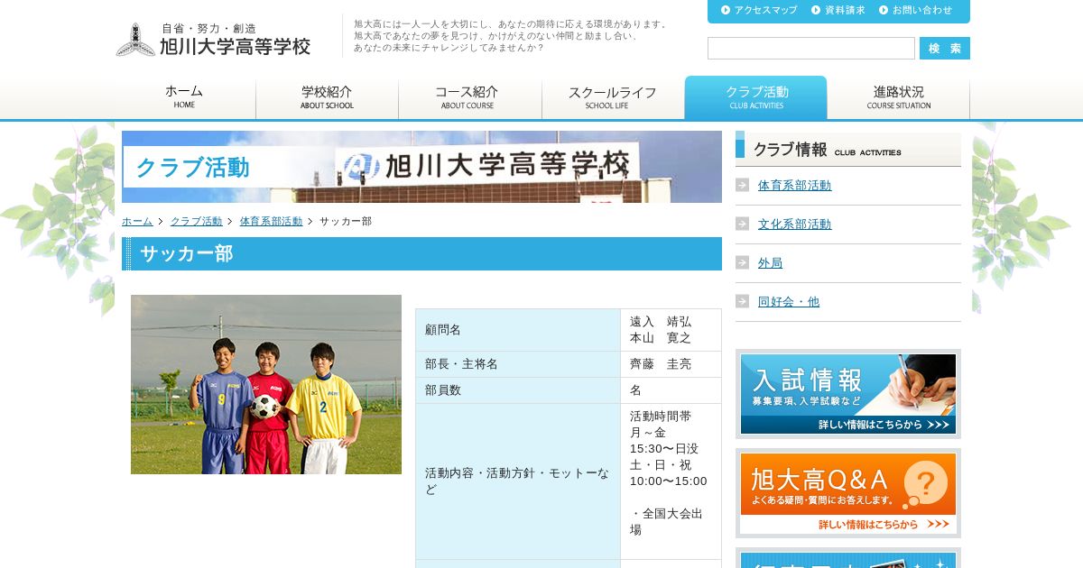Click arrow icon next to 体育系部活動 sidebar
Screen dimensions: 1083x568
coord(743,185)
